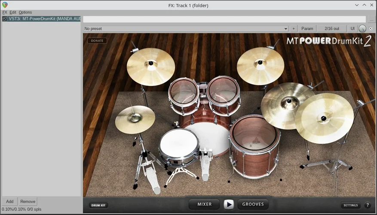Open the Grooves panel
377x215 pixels.
253,204
